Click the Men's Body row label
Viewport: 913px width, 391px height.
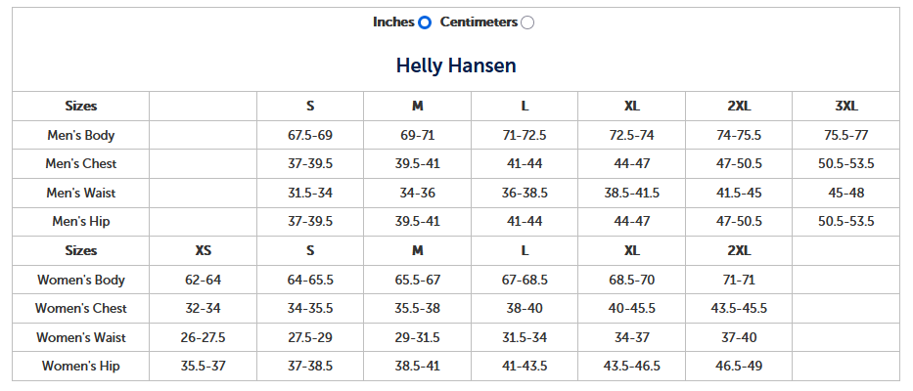pos(81,135)
